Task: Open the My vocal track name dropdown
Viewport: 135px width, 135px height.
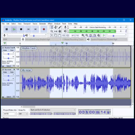Action: pyautogui.click(x=10, y=70)
